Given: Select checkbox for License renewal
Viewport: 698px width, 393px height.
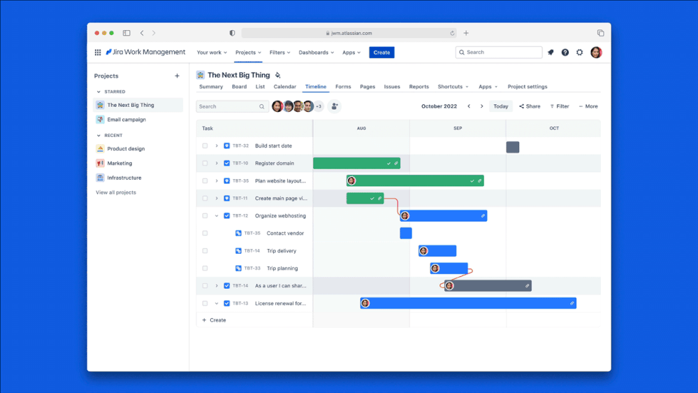Looking at the screenshot, I should pos(205,303).
